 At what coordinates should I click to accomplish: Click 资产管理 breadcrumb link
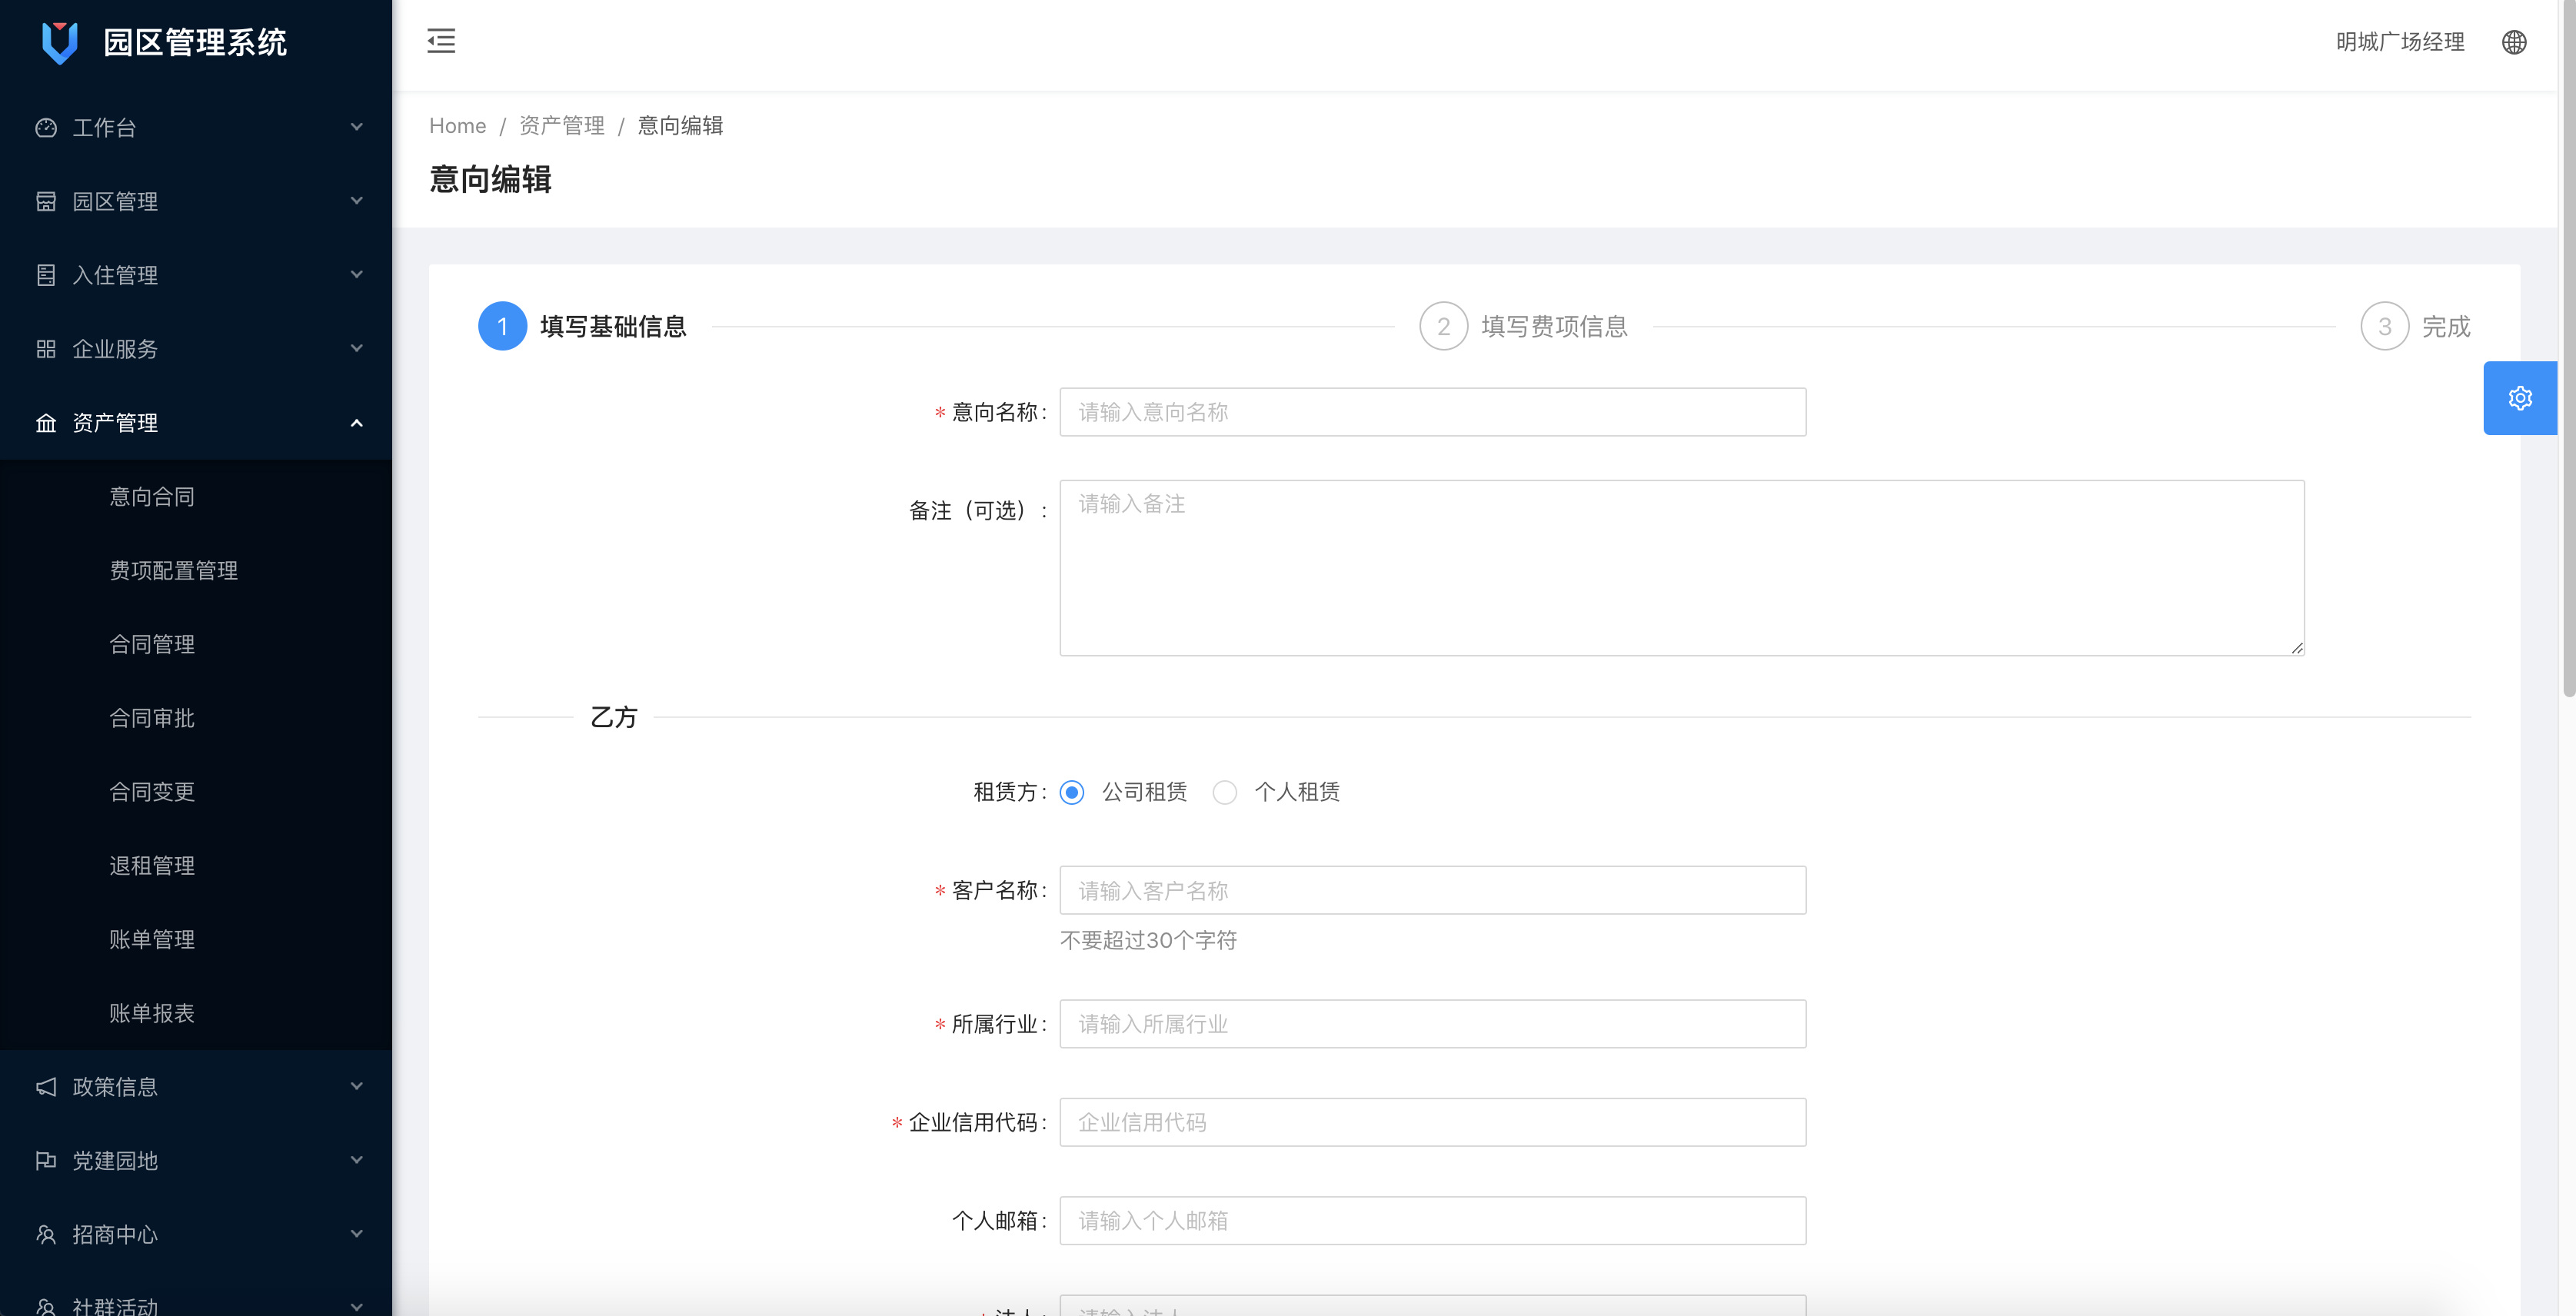pyautogui.click(x=562, y=126)
